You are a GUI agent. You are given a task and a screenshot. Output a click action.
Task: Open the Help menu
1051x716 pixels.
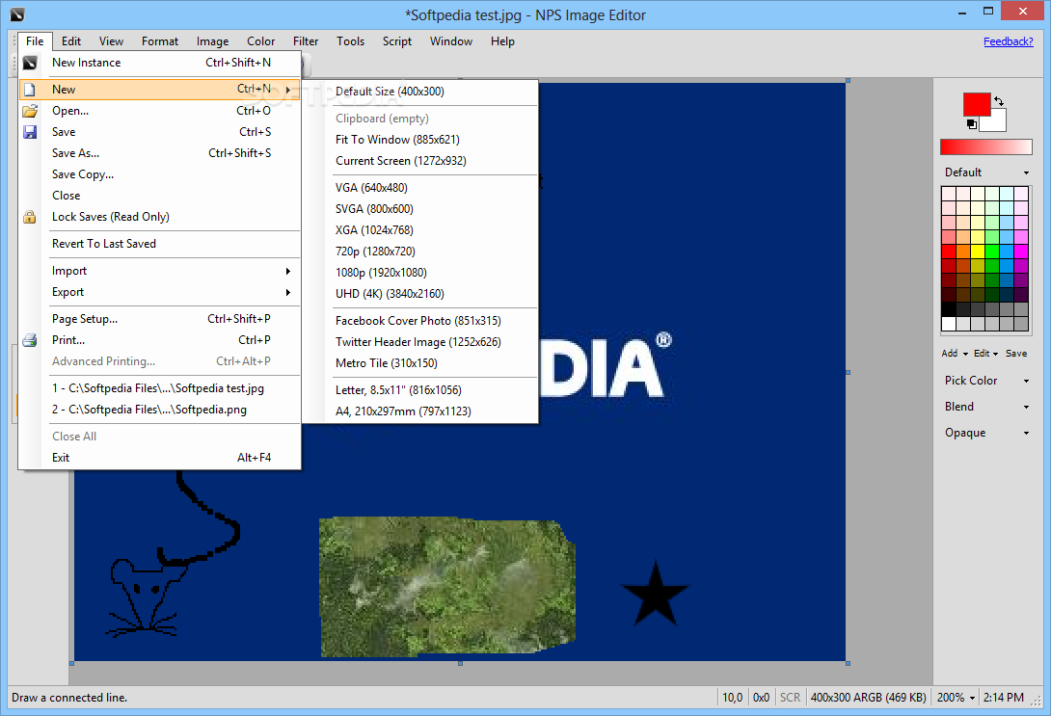[502, 41]
